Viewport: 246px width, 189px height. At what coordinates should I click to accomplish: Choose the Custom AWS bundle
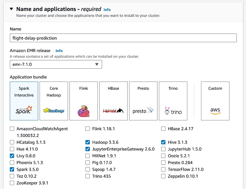(215, 101)
